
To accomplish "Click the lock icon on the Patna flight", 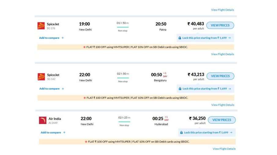I will click(x=179, y=38).
